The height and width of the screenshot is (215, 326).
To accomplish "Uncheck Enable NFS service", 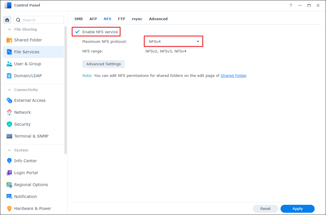I will pyautogui.click(x=77, y=32).
